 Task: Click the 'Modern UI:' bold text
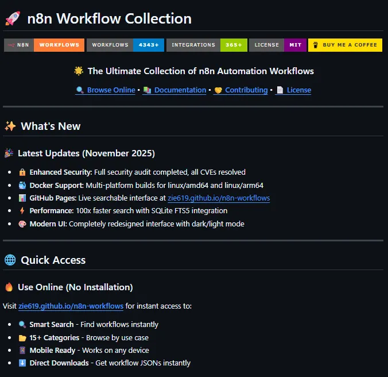[x=48, y=224]
